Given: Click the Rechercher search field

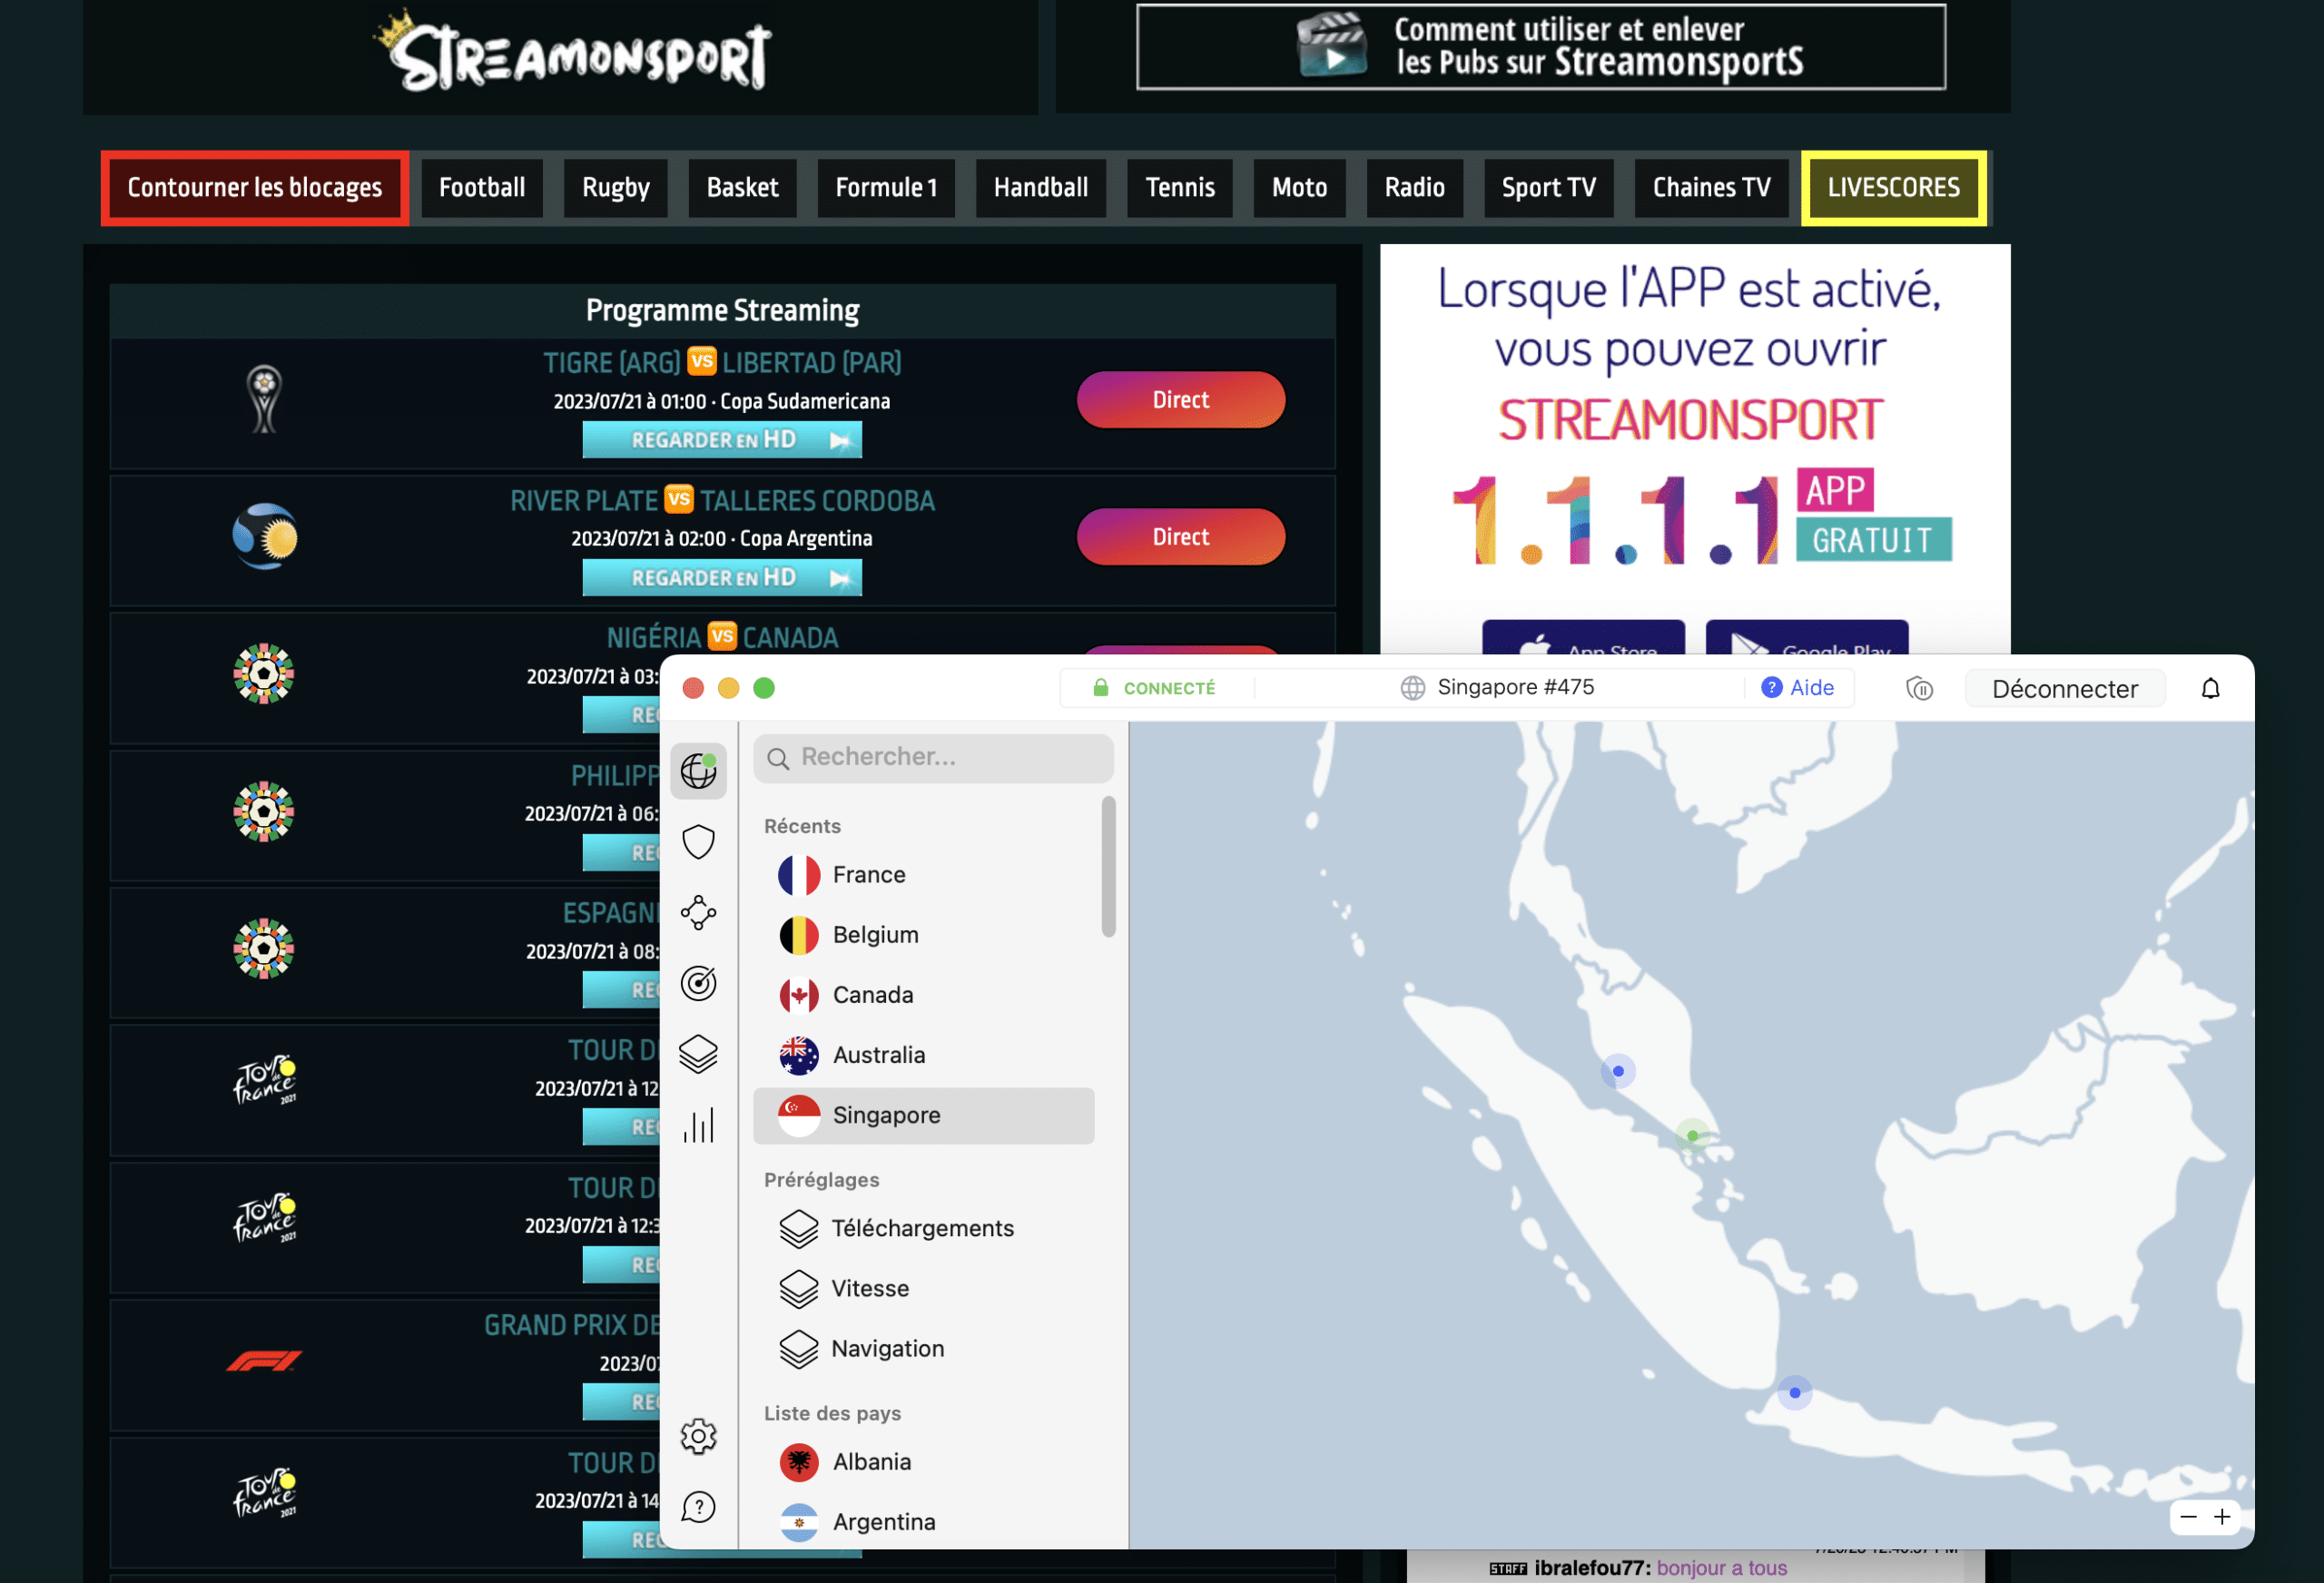Looking at the screenshot, I should coord(933,757).
